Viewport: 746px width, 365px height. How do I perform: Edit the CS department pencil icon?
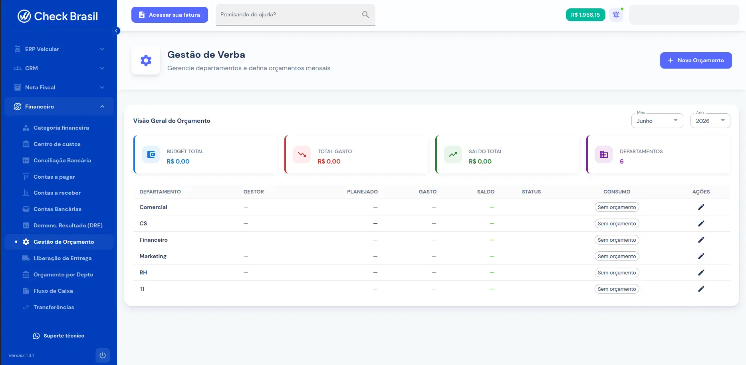(x=701, y=223)
